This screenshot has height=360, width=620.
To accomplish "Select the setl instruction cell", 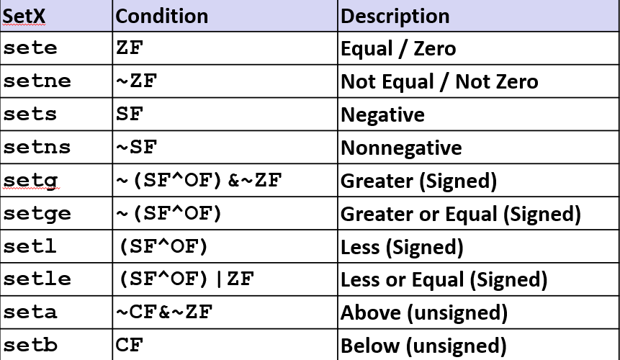I will click(x=30, y=247).
